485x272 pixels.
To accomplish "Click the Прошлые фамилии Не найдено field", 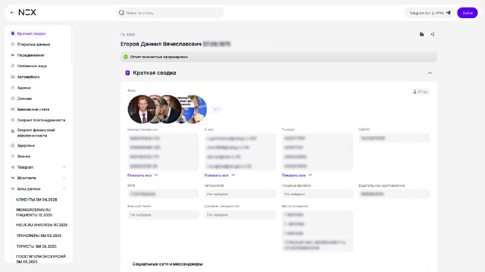I will tap(317, 194).
